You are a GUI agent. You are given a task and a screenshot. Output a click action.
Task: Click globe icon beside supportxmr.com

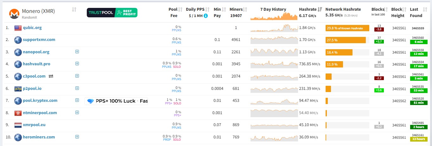pos(18,40)
